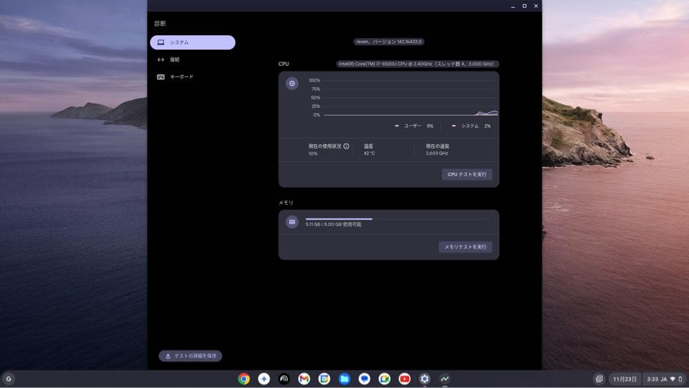The image size is (689, 388).
Task: Click the memory chip icon in the メモリ card
Action: point(292,221)
